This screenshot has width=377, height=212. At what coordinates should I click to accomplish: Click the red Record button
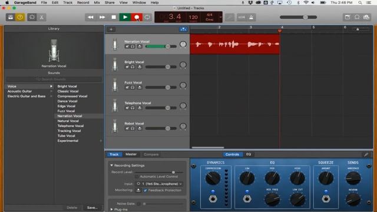point(137,17)
